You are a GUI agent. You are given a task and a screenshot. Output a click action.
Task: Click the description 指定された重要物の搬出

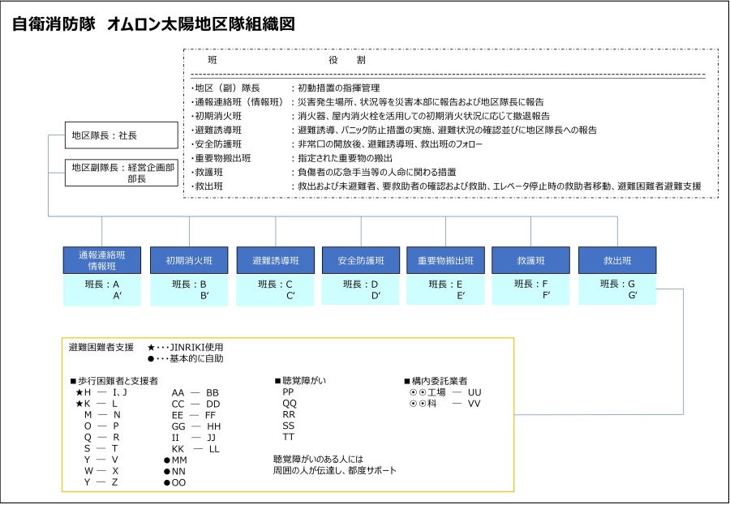point(345,158)
